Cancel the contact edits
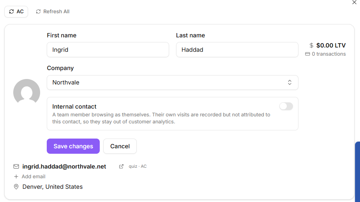 (x=120, y=146)
